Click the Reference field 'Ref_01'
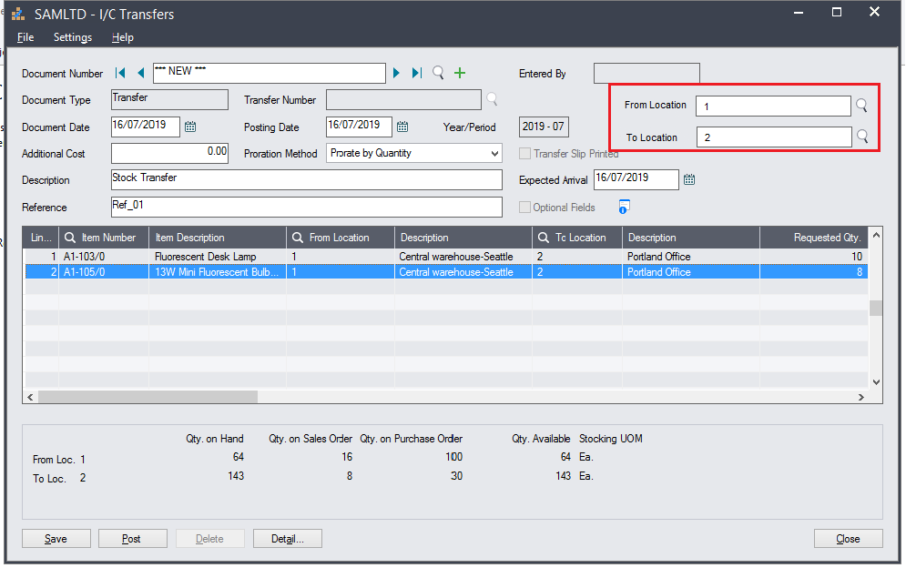This screenshot has height=568, width=906. pyautogui.click(x=306, y=207)
